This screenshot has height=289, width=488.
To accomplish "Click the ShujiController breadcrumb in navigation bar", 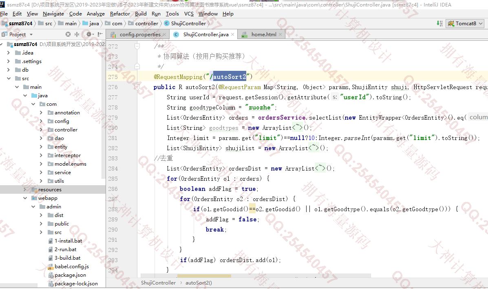I will (185, 23).
